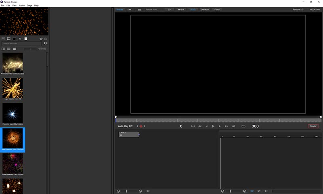Toggle loop playback icon
The height and width of the screenshot is (194, 323).
point(243,126)
